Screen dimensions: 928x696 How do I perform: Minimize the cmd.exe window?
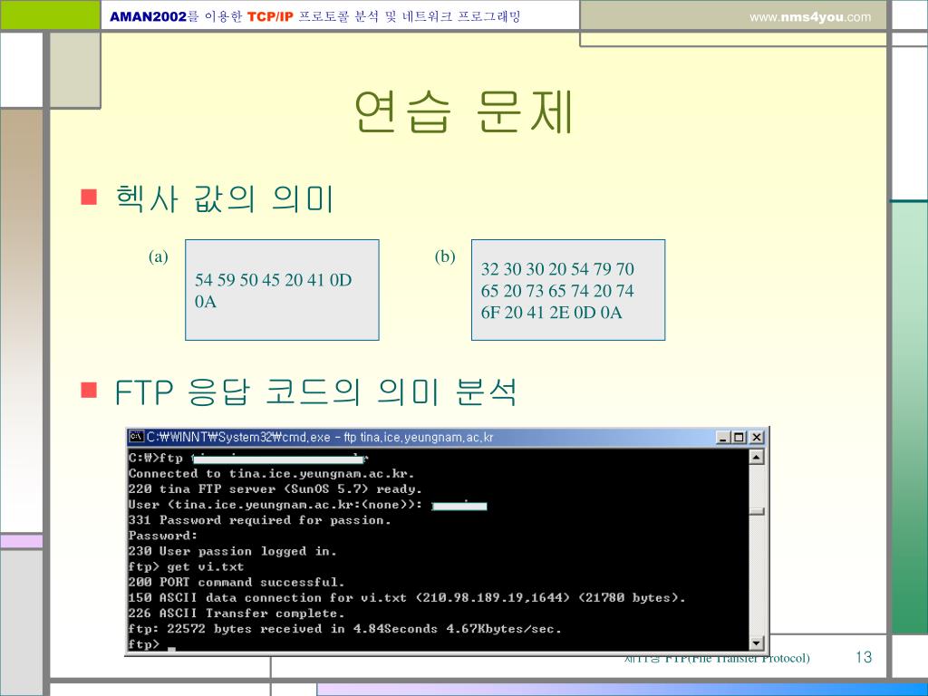[x=722, y=438]
